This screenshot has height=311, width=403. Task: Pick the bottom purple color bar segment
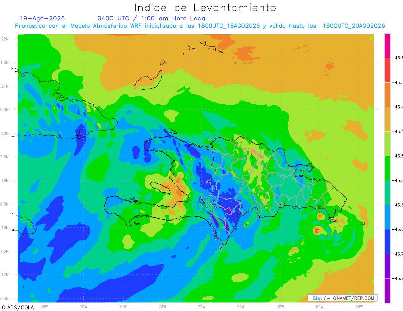coord(387,290)
